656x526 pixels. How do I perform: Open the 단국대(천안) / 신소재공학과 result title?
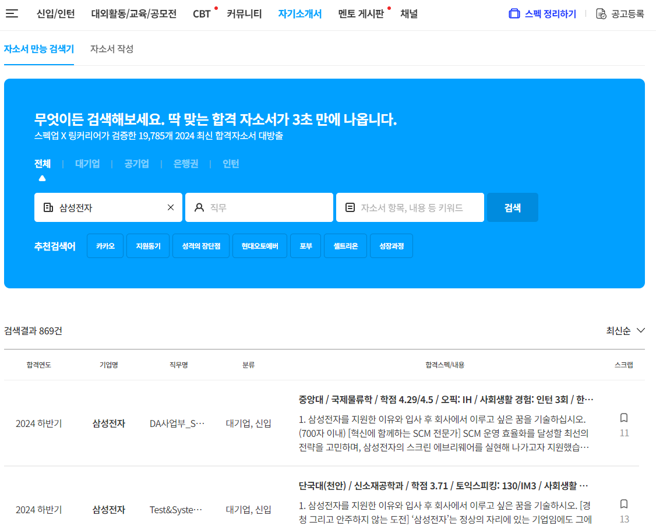443,486
